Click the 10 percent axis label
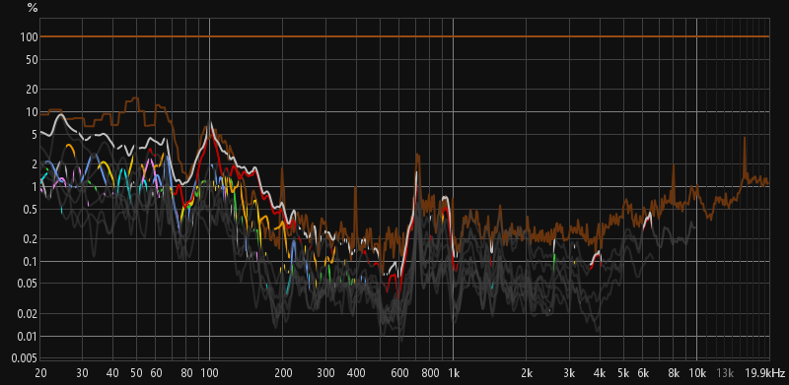Viewport: 789px width, 385px height. coord(33,112)
